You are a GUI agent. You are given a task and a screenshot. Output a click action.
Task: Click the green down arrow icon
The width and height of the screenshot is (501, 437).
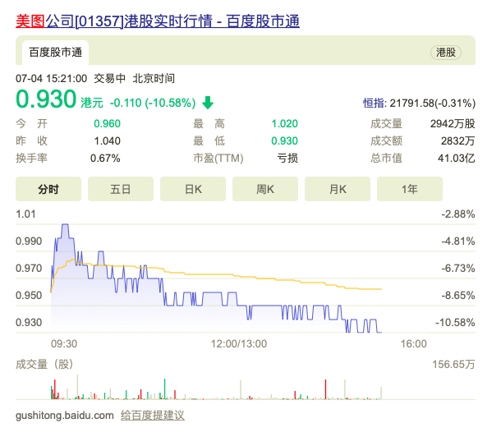[208, 103]
